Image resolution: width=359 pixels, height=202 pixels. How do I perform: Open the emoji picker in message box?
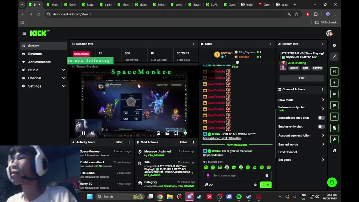[267, 176]
